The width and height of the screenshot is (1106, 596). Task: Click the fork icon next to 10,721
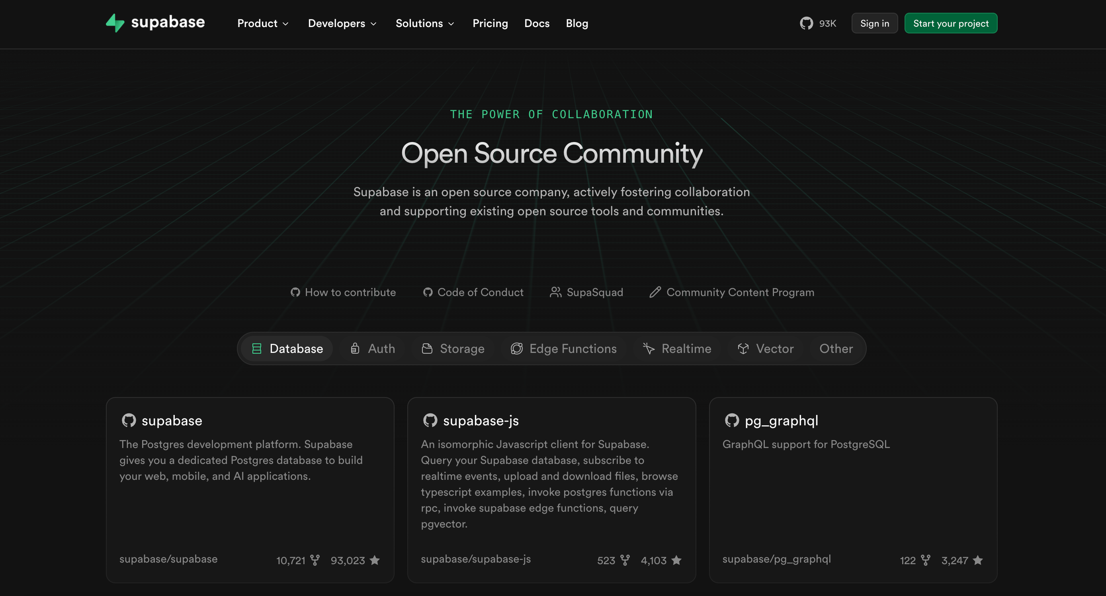315,560
